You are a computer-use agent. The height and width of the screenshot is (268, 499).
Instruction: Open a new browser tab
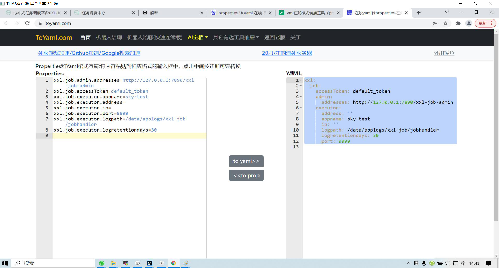coord(419,13)
